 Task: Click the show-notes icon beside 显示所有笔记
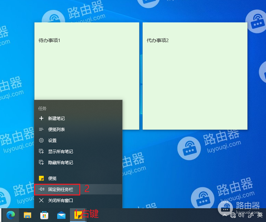click(41, 151)
